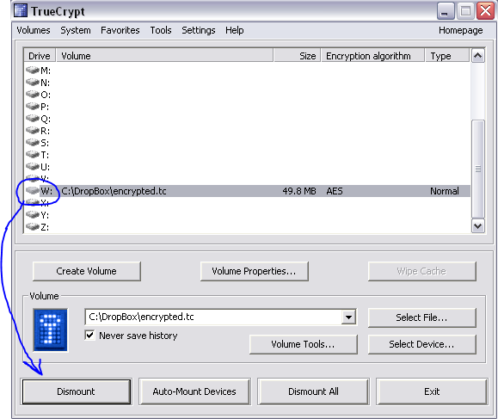The width and height of the screenshot is (498, 419).
Task: Click the drive list scroll up arrow
Action: click(x=477, y=56)
